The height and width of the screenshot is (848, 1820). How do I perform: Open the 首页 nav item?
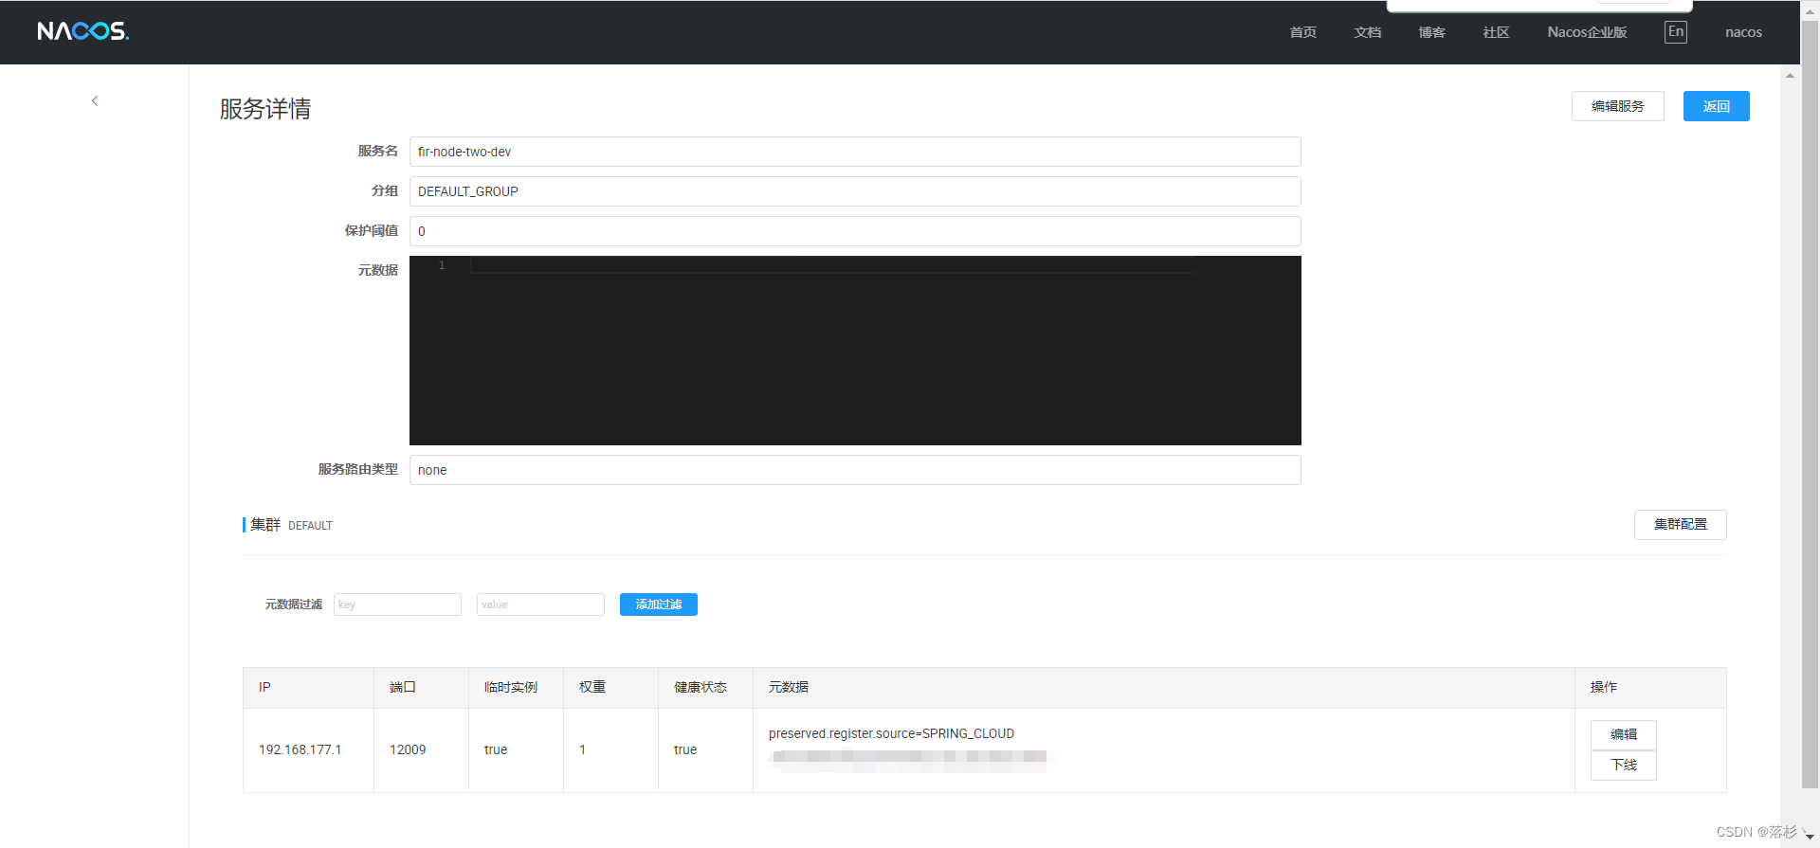[1303, 32]
